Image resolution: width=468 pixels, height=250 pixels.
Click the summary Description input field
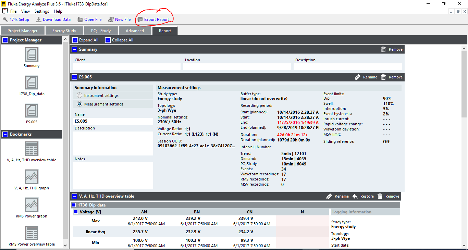(348, 67)
